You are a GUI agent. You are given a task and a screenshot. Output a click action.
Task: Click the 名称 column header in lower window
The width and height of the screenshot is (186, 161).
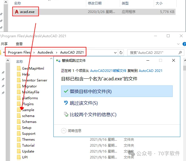[20, 61]
